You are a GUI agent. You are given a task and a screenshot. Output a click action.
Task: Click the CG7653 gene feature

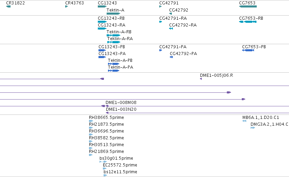pos(248,6)
